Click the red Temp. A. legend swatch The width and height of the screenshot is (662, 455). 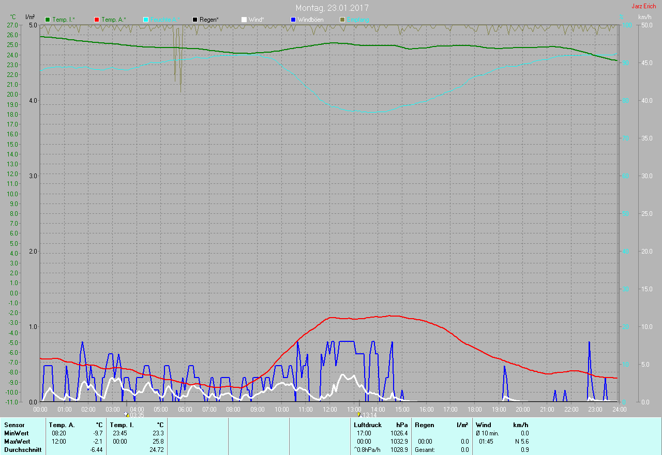point(97,20)
